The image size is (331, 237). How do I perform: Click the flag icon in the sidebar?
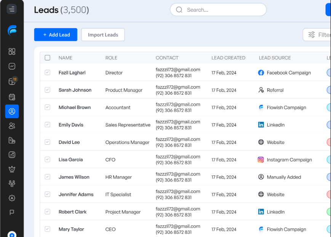[12, 212]
